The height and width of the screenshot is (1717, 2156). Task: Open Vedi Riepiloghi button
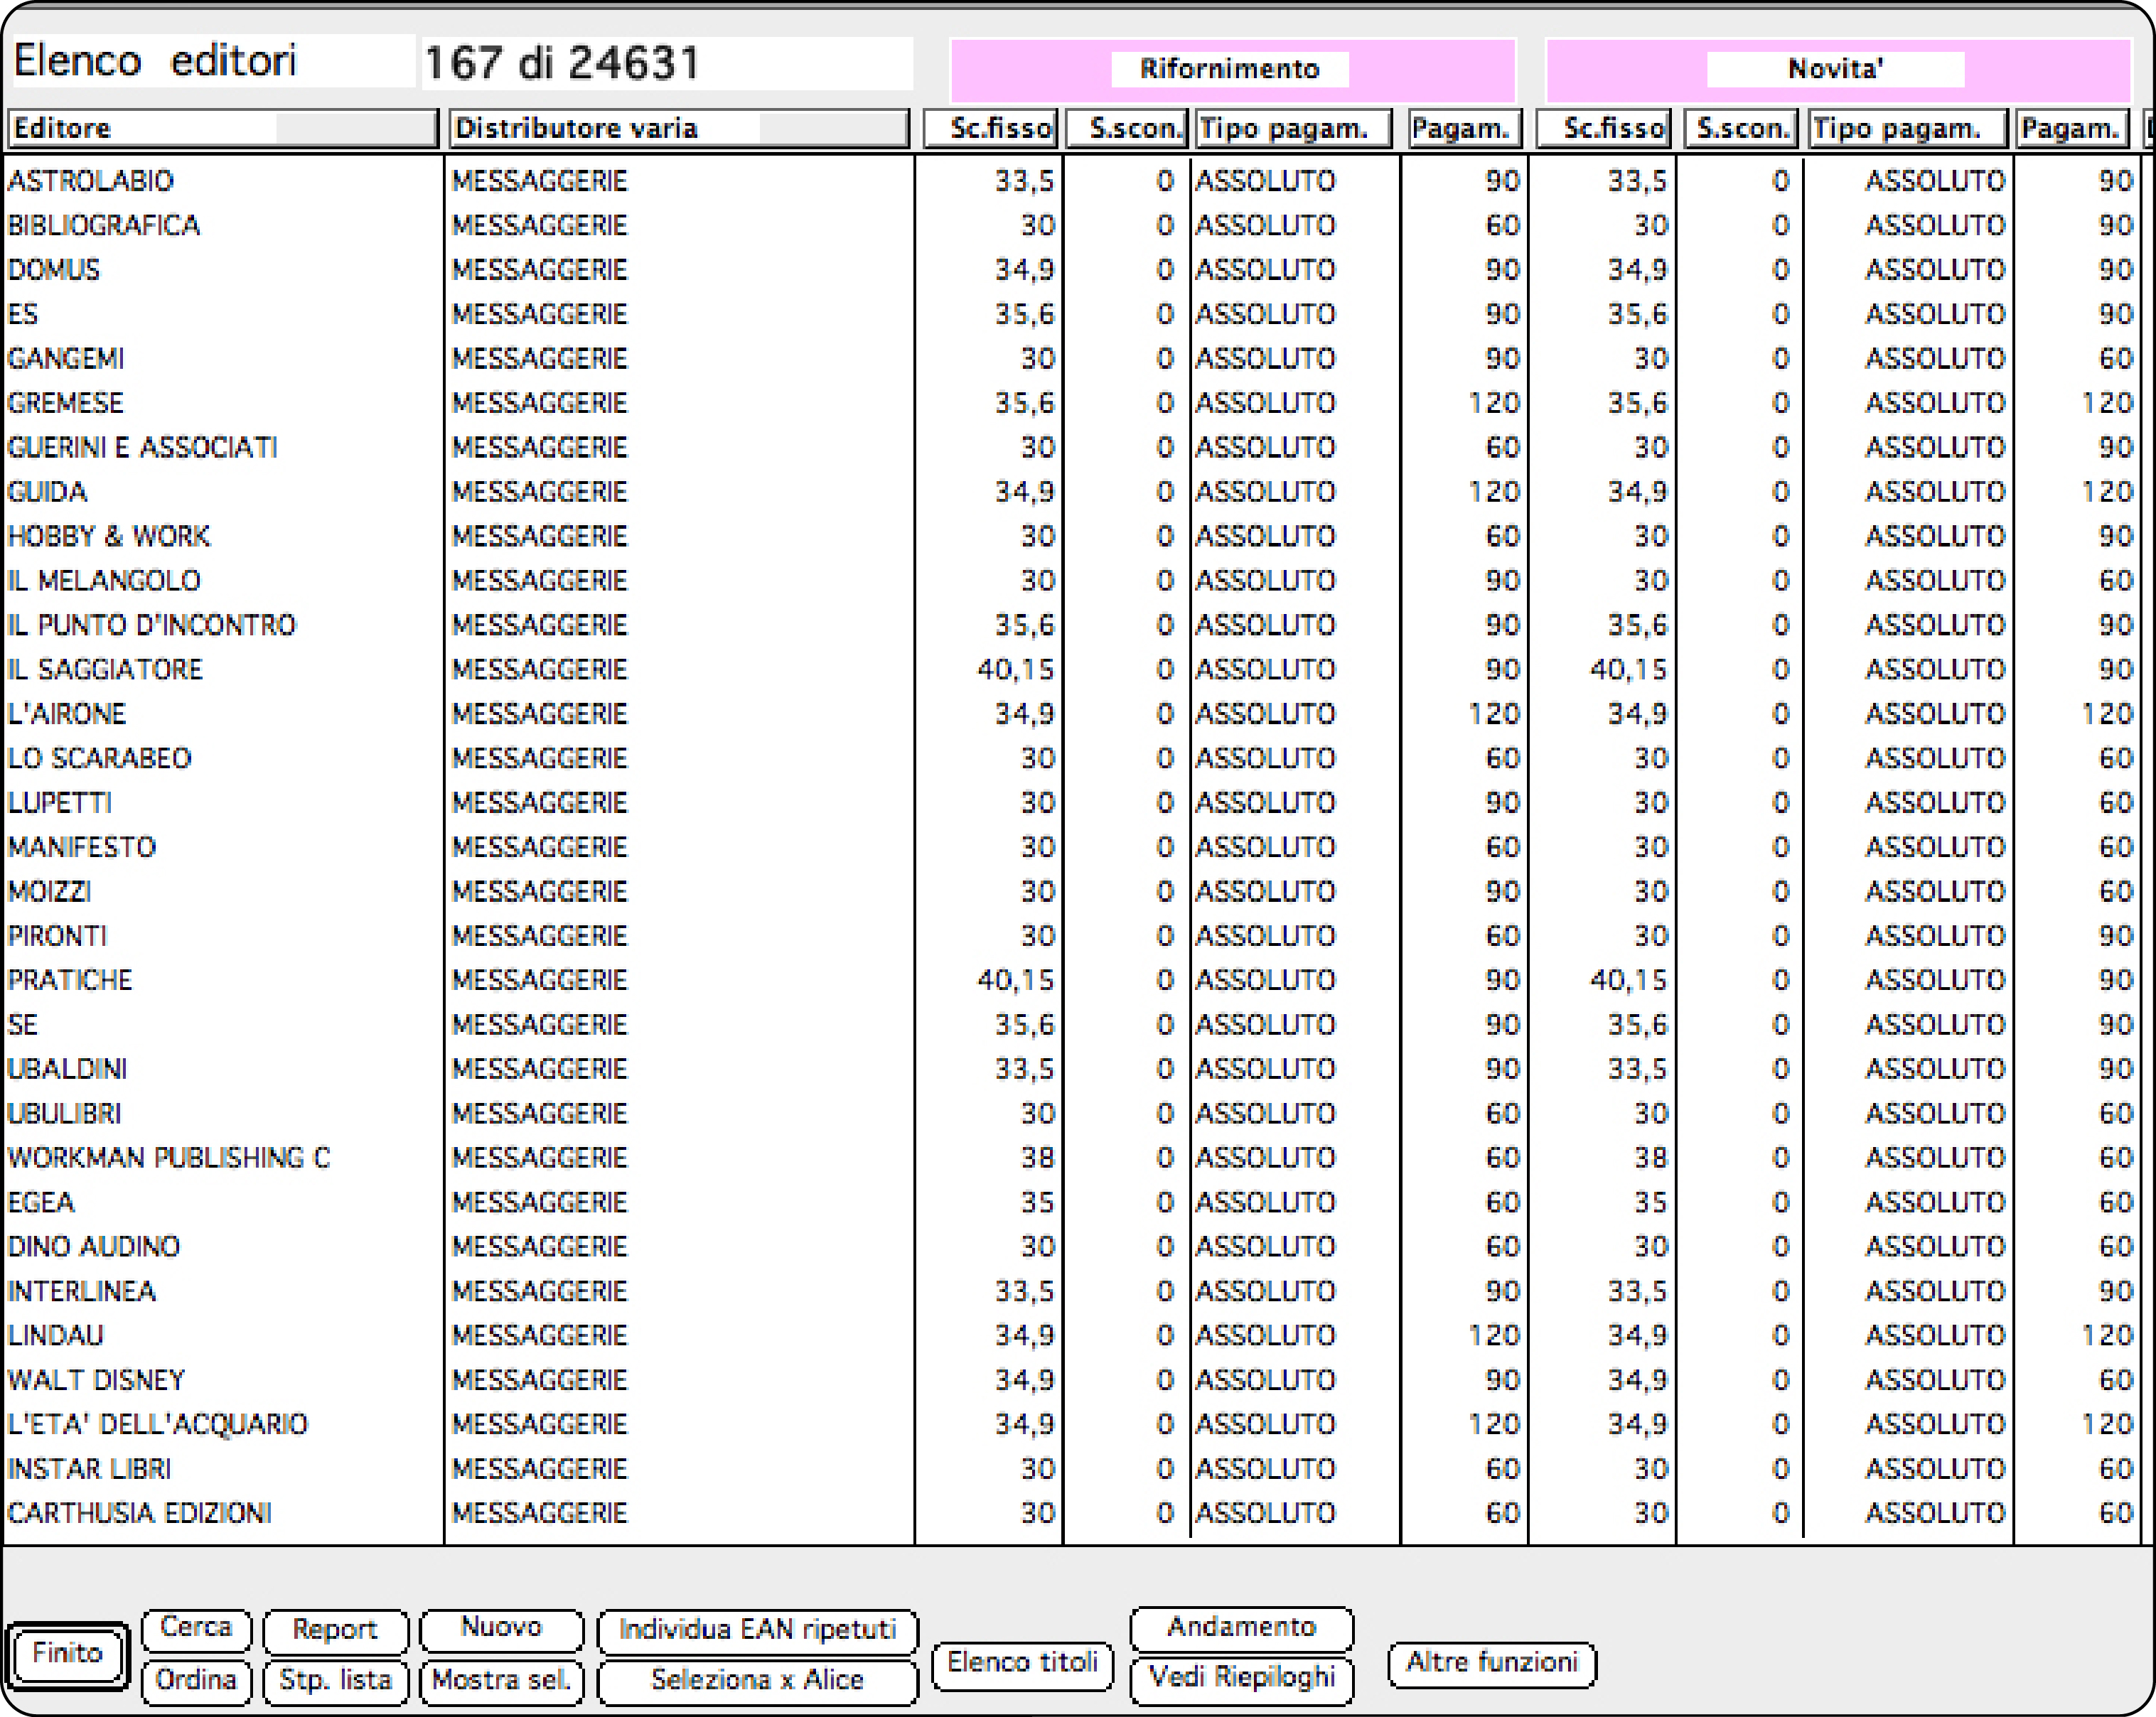pos(1241,1679)
